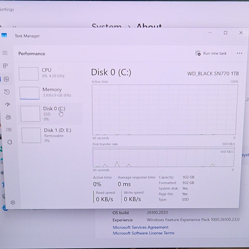Viewport: 249px width, 249px height.
Task: Open the Users sidebar icon
Action: point(8,117)
